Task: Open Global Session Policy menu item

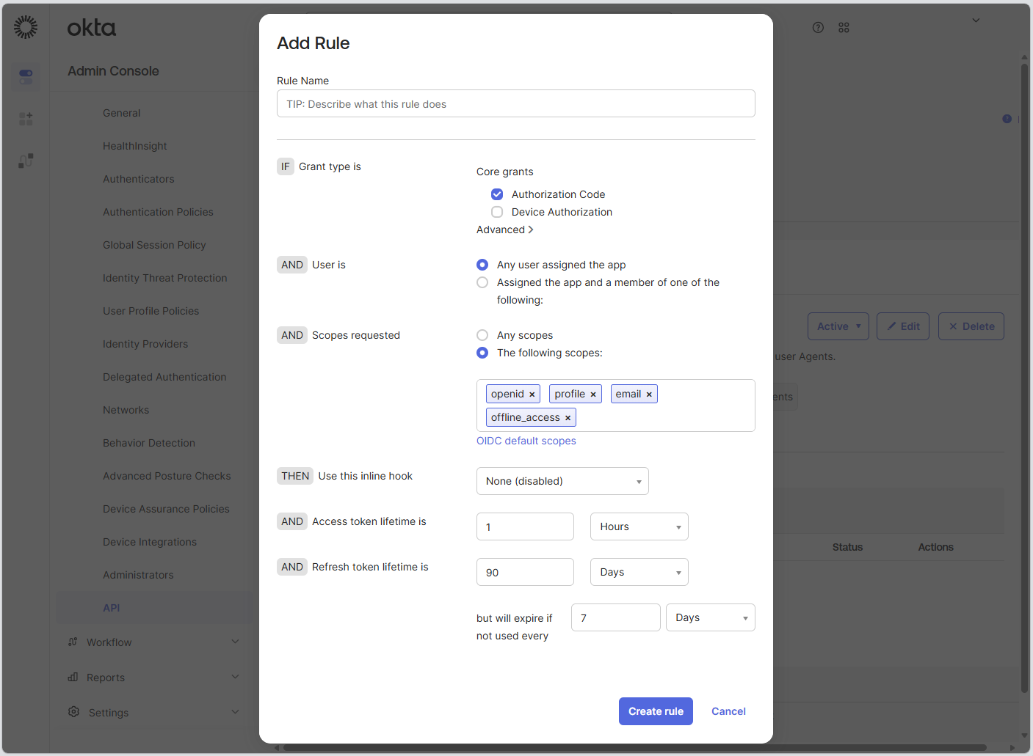Action: click(x=154, y=245)
